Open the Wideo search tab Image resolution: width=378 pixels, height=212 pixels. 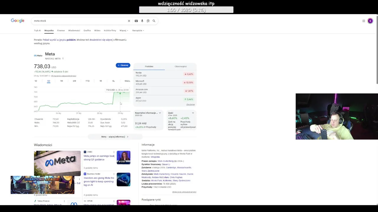coord(97,30)
